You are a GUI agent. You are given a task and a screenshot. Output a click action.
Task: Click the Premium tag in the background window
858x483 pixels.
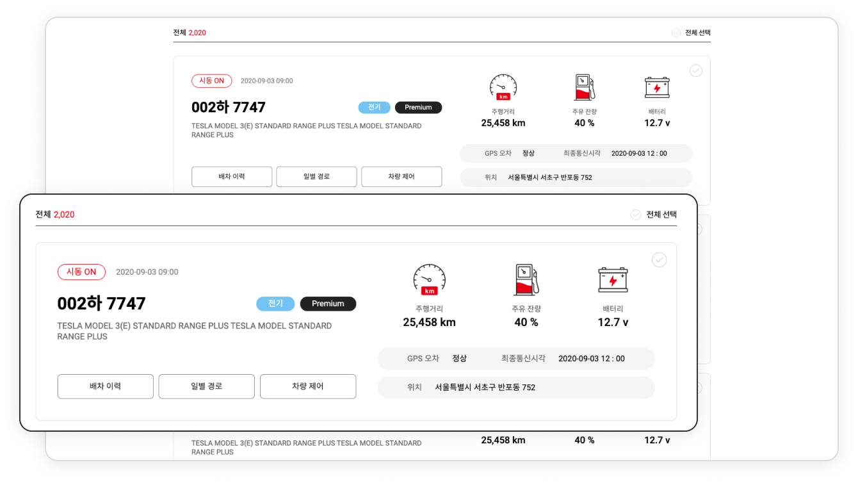click(x=418, y=108)
